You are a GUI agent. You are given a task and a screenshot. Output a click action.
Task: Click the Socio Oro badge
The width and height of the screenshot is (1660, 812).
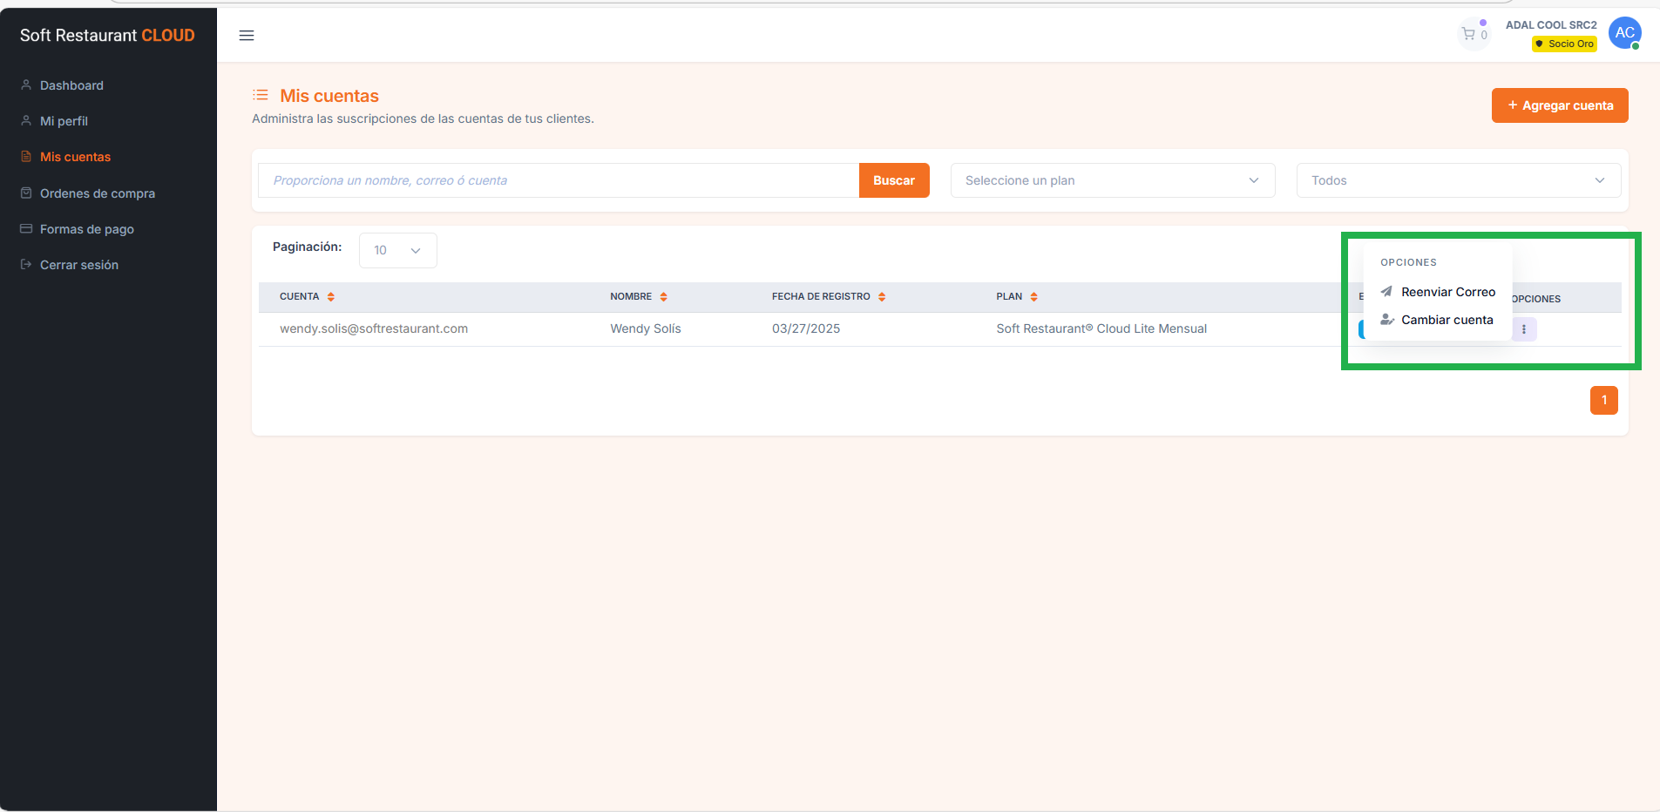[1565, 44]
